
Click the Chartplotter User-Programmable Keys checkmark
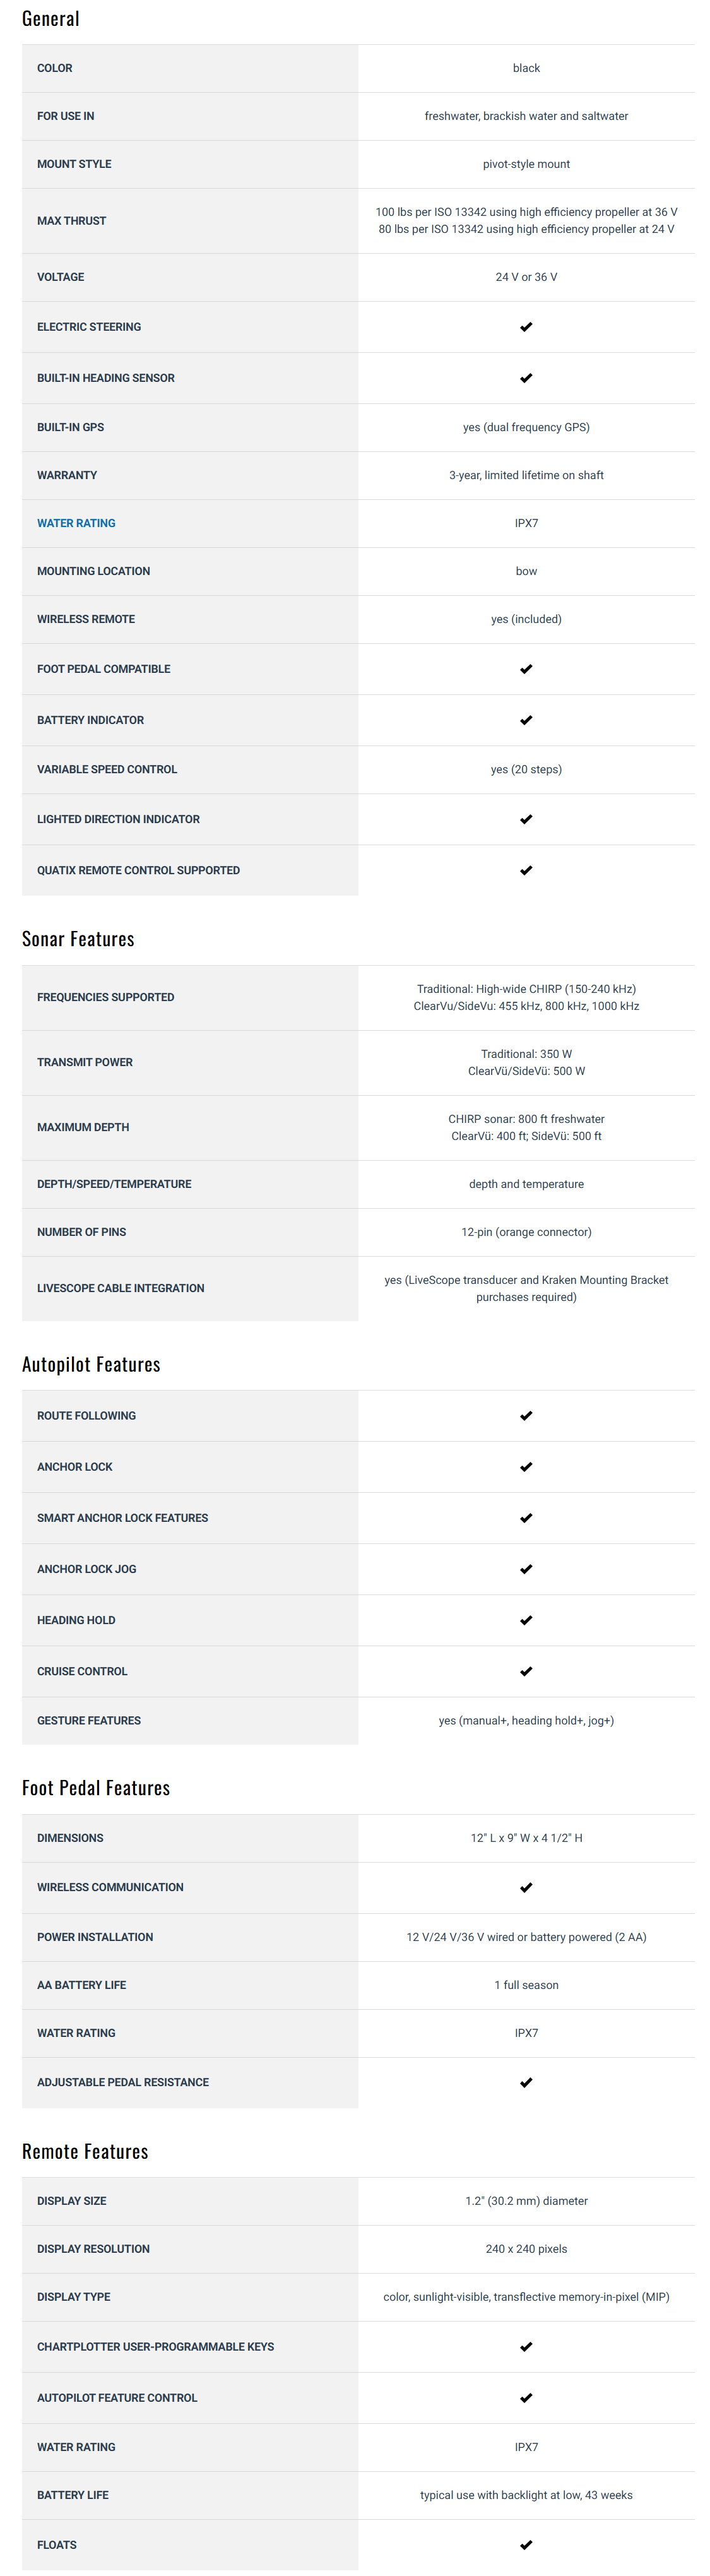tap(526, 2346)
